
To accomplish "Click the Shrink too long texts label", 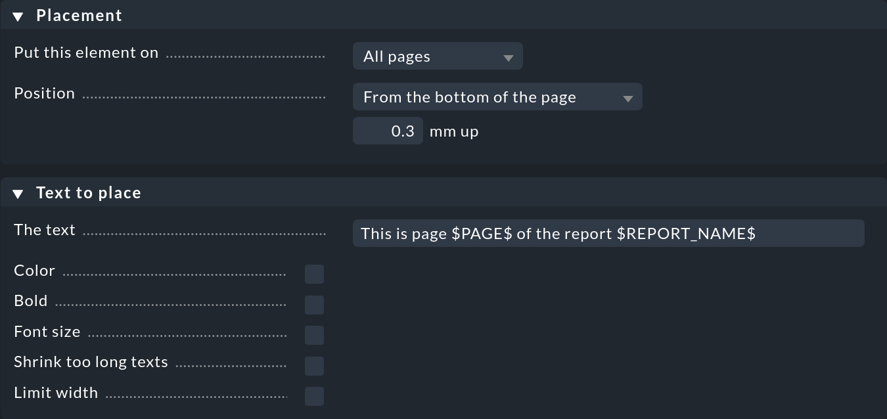I will (91, 362).
